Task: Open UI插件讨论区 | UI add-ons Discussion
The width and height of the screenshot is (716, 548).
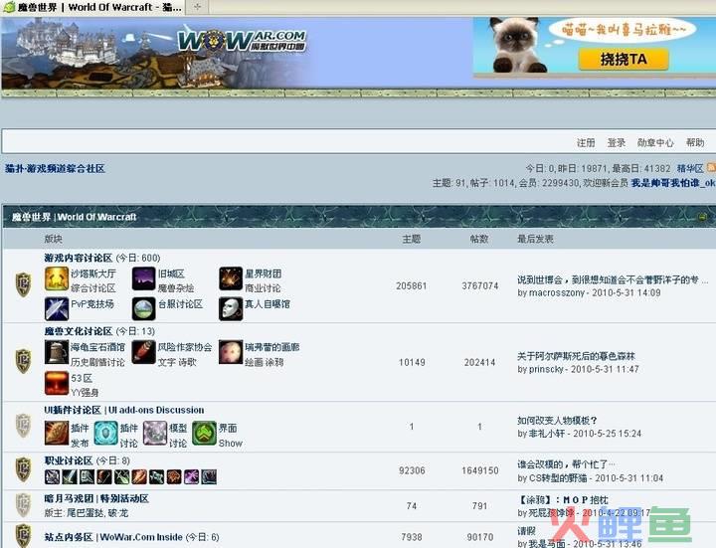Action: pyautogui.click(x=124, y=410)
